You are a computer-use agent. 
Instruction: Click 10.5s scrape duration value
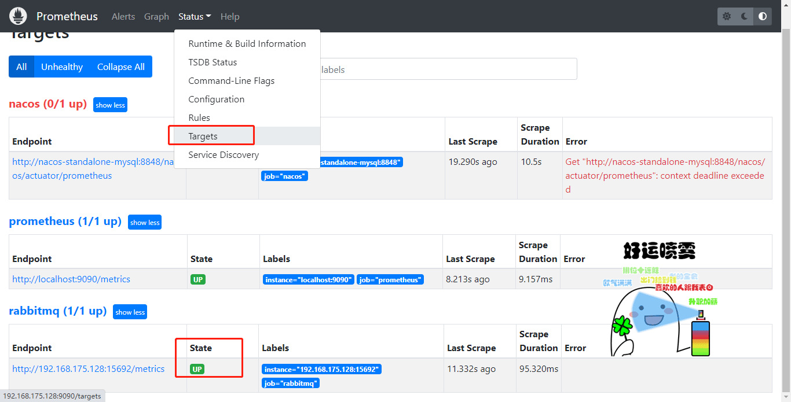531,161
